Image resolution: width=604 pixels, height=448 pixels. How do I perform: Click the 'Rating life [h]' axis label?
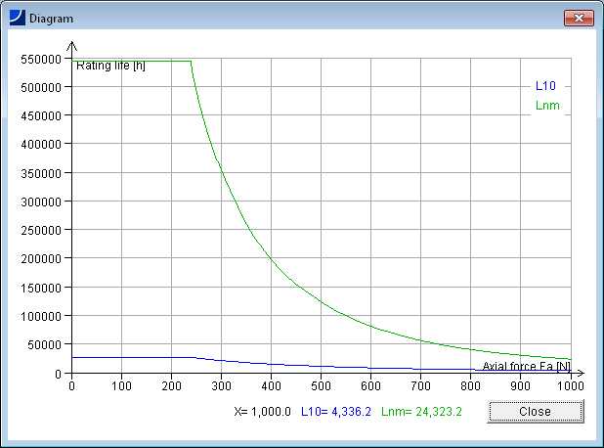click(110, 67)
